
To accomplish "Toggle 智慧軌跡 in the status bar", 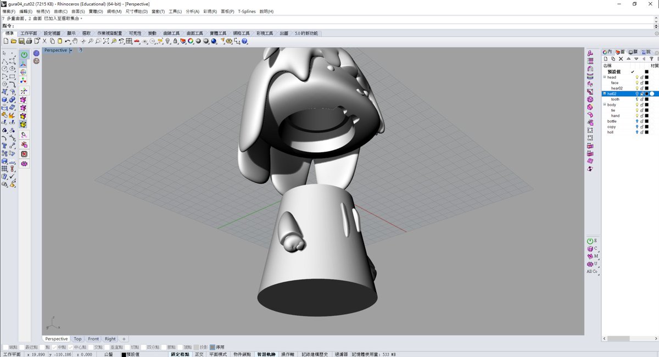I will point(266,354).
